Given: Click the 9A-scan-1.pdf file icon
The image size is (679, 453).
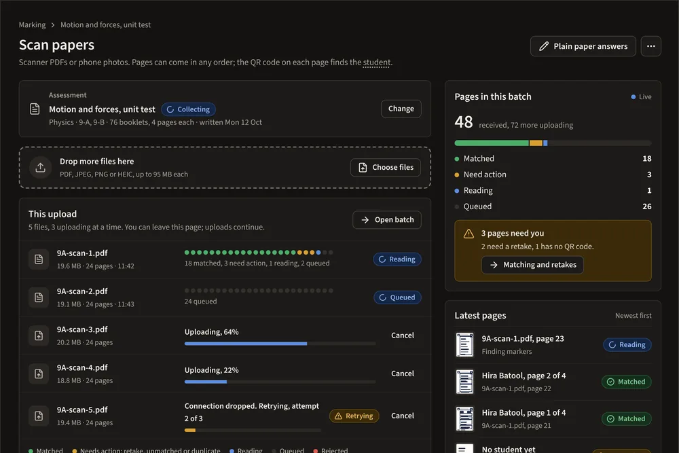Looking at the screenshot, I should [x=39, y=259].
